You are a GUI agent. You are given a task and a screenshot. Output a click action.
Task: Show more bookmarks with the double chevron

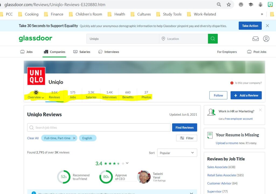262,14
